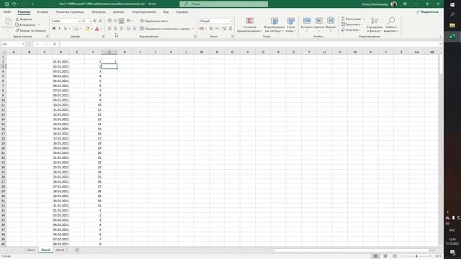
Task: Click the Undo arrow in title bar
Action: tap(14, 4)
